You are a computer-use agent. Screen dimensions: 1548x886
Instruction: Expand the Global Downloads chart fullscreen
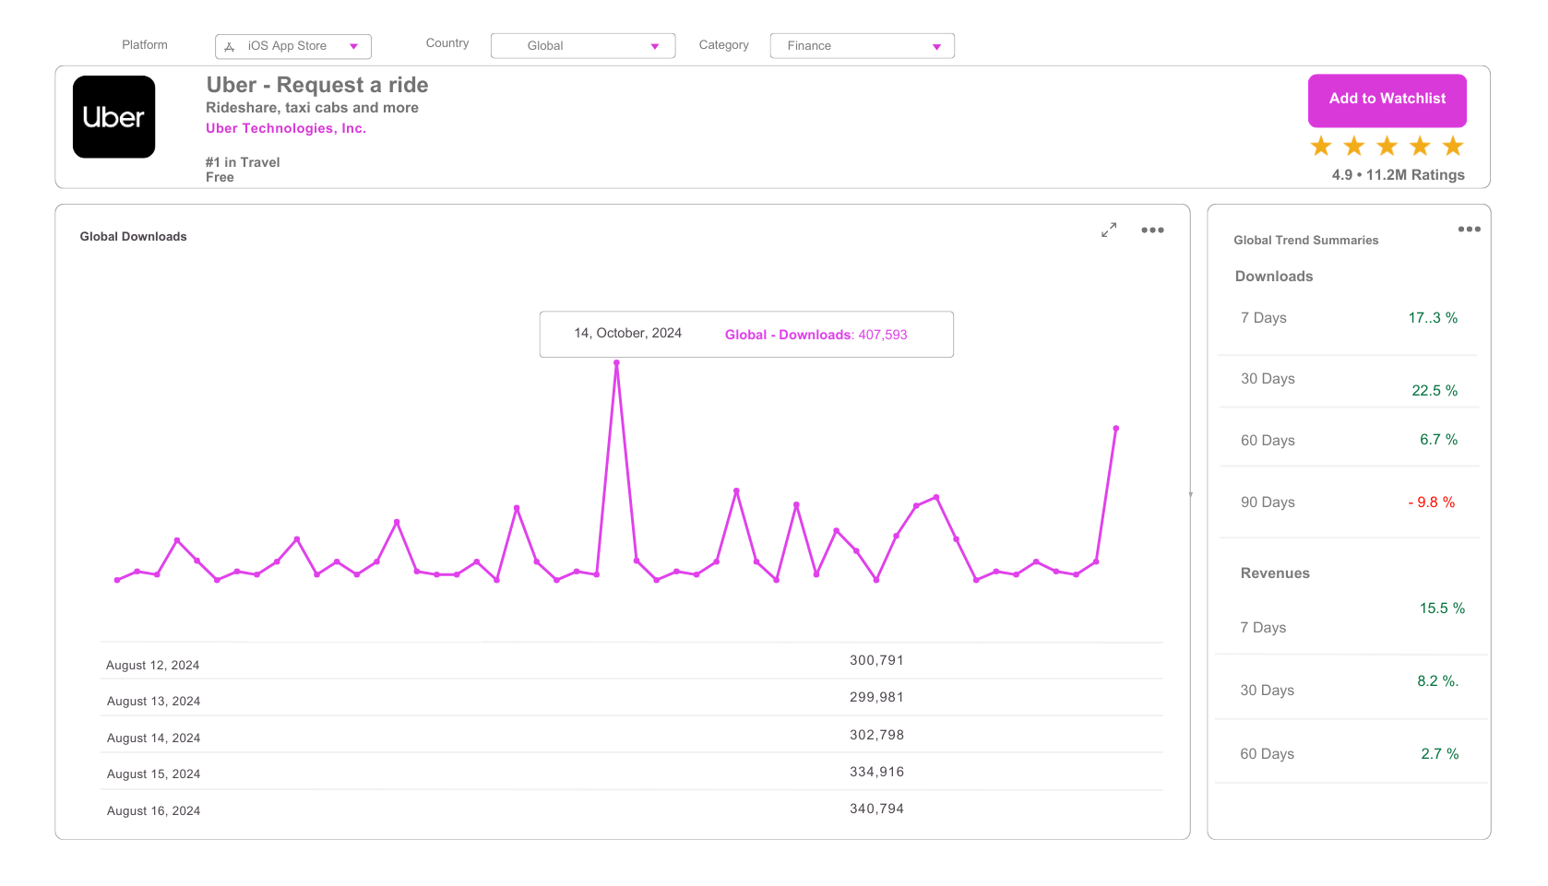1109,230
